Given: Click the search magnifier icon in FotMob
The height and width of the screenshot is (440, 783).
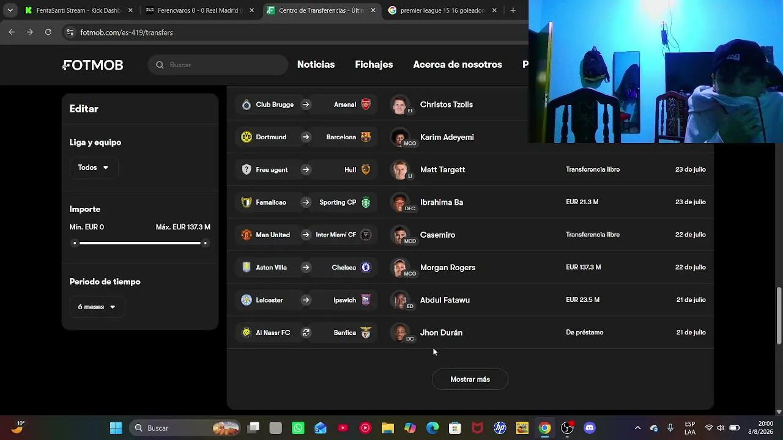Looking at the screenshot, I should pos(160,65).
